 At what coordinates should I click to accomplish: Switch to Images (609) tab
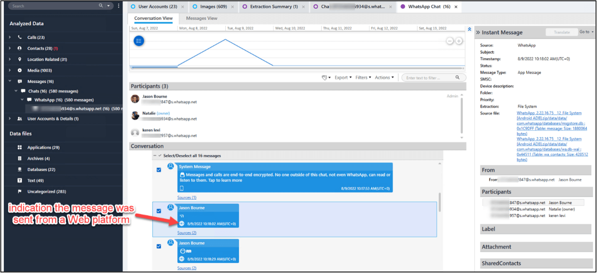point(213,7)
